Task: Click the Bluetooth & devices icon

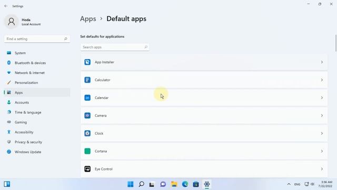Action: tap(9, 63)
